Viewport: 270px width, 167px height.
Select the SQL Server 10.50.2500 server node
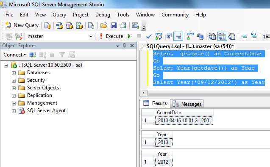coord(50,65)
